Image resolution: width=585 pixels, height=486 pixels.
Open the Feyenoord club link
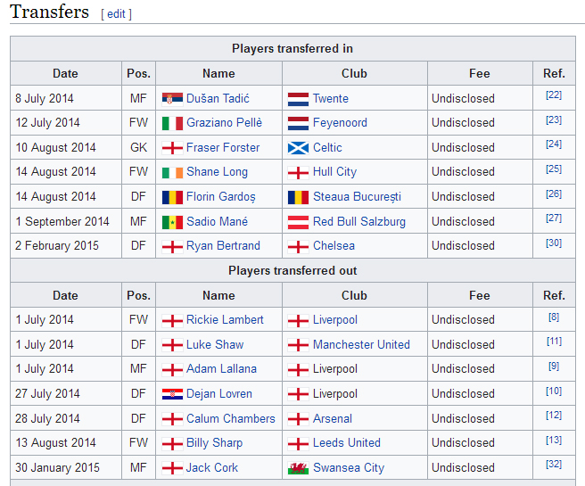[340, 123]
